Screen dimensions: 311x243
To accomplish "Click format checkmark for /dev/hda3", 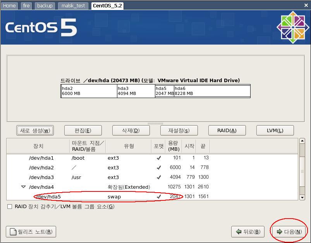I will [x=159, y=177].
